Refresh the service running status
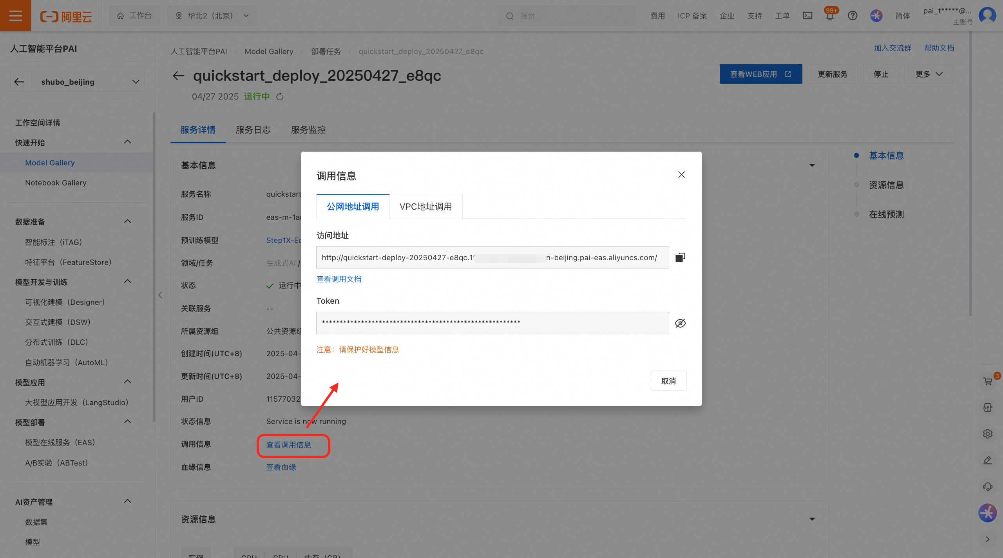This screenshot has width=1003, height=558. (280, 97)
